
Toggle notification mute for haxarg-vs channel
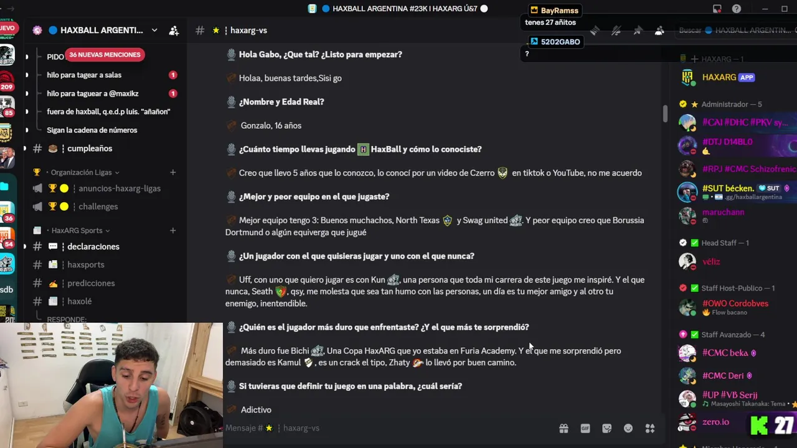[x=616, y=30]
